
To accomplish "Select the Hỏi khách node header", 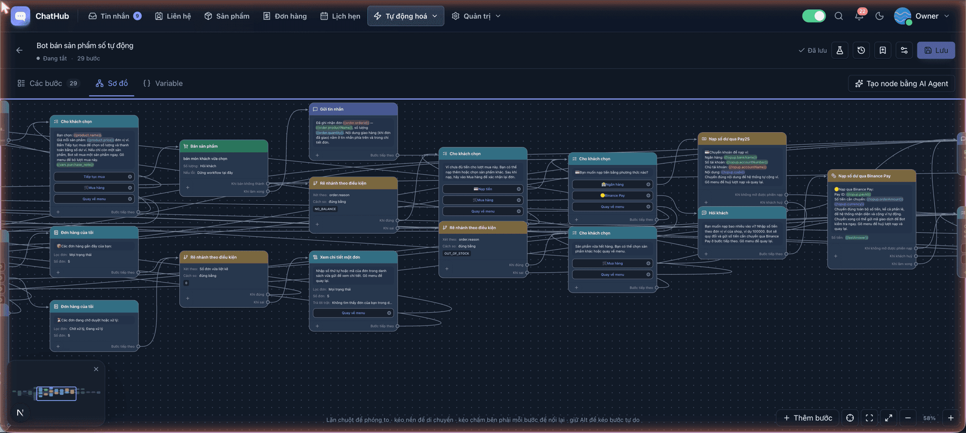I will pyautogui.click(x=742, y=213).
